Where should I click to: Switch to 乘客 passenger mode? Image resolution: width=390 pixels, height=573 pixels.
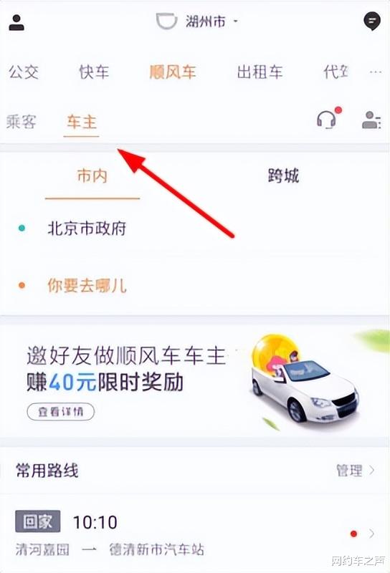tap(22, 122)
